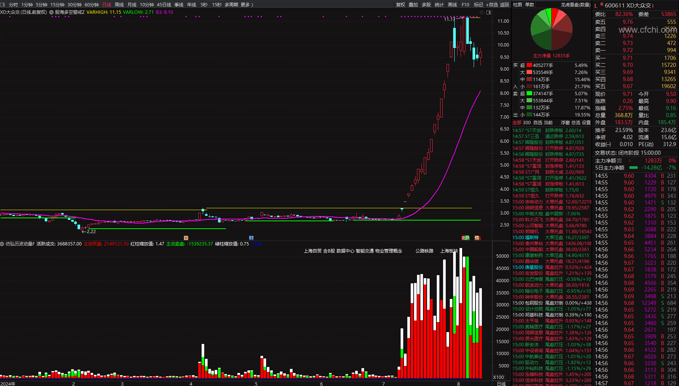Click the 大 buy order red swatch
Image resolution: width=679 pixels, height=386 pixels.
coord(529,72)
